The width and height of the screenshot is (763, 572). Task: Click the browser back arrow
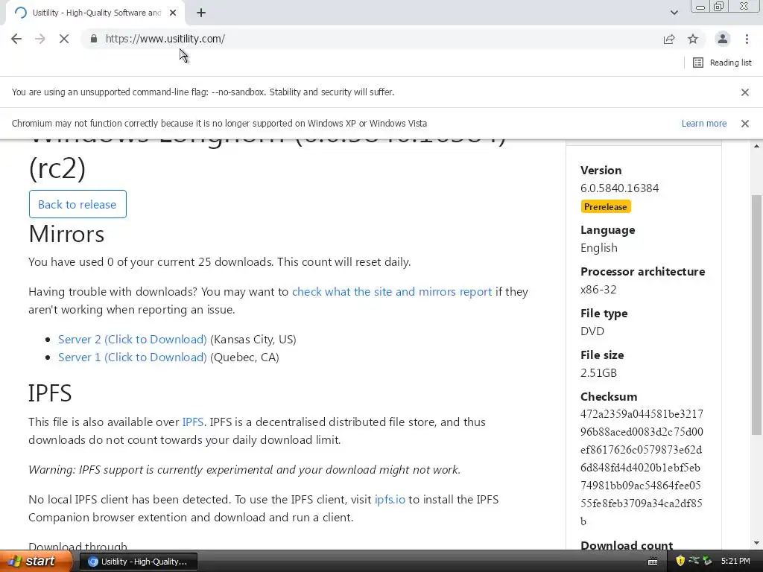16,39
